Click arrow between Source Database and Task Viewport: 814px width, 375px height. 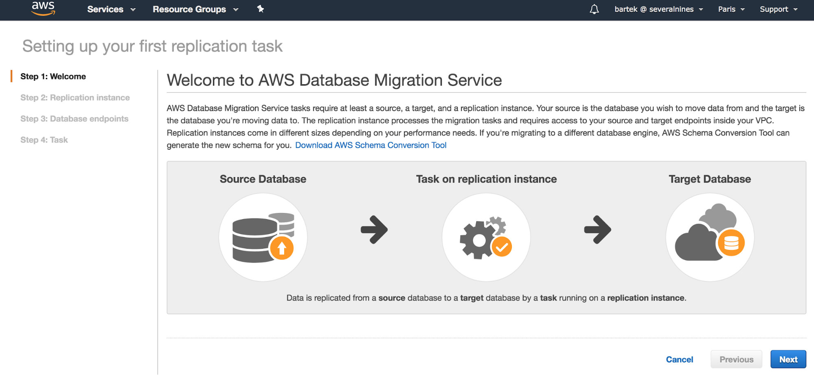point(374,230)
